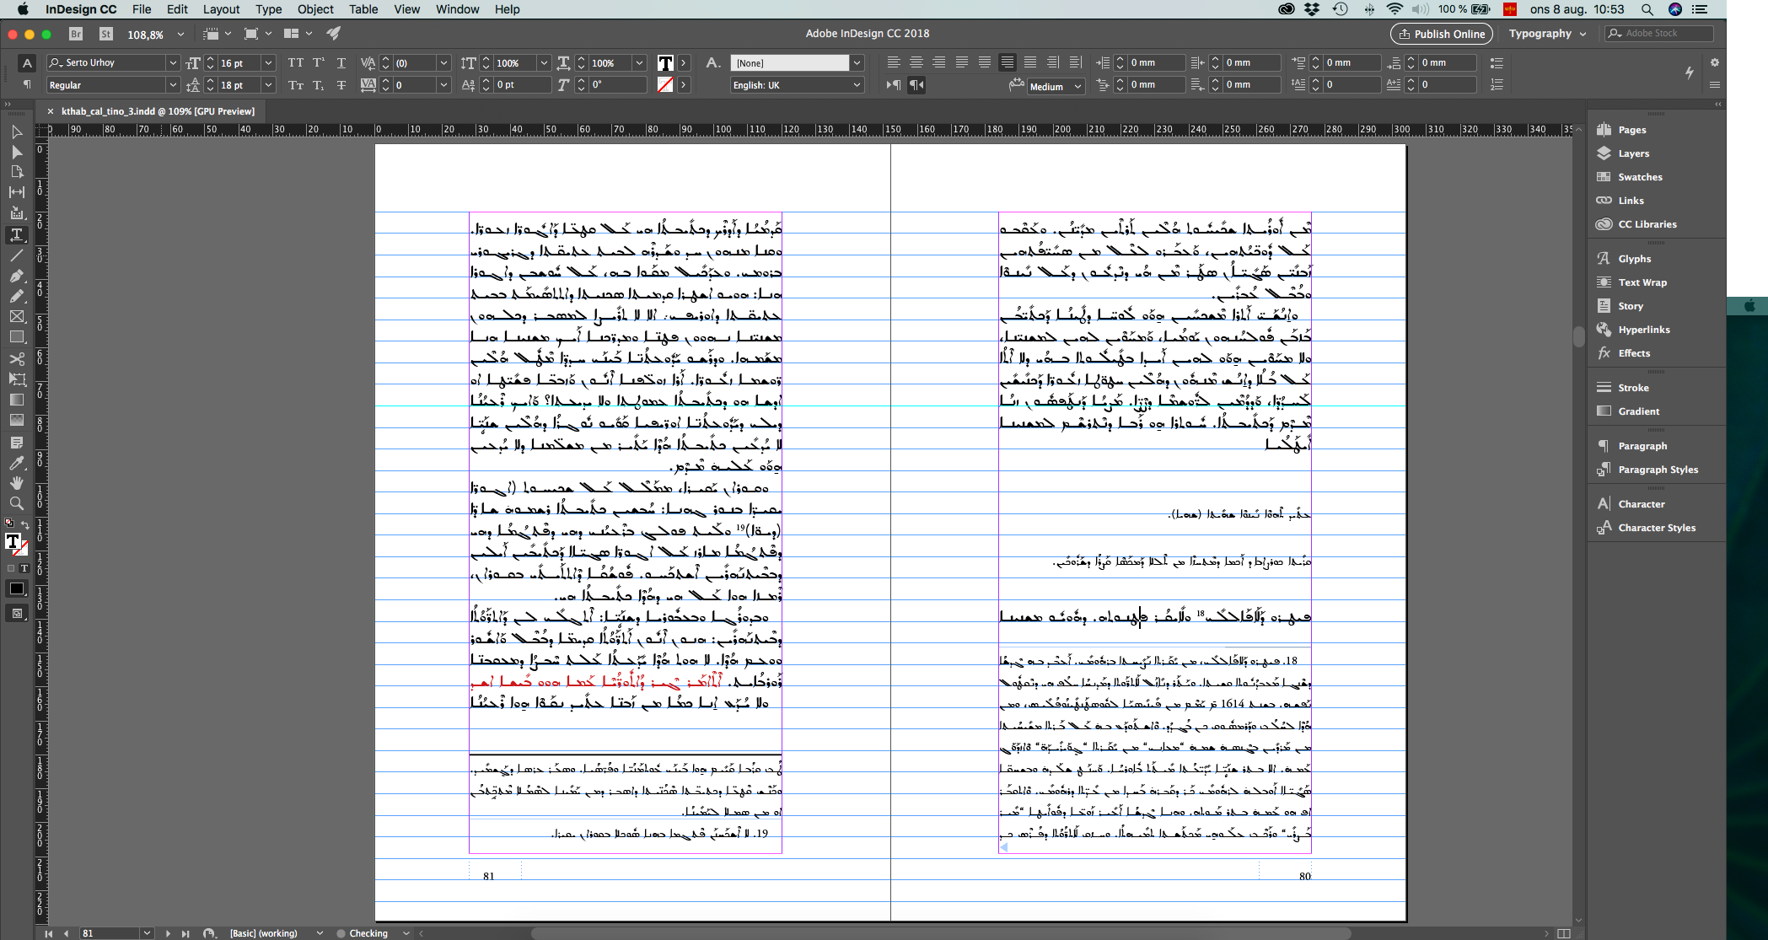1768x940 pixels.
Task: Toggle All Caps formatting
Action: point(295,63)
